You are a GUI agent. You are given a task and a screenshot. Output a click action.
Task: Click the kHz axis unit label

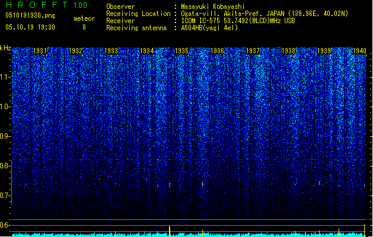click(x=5, y=48)
